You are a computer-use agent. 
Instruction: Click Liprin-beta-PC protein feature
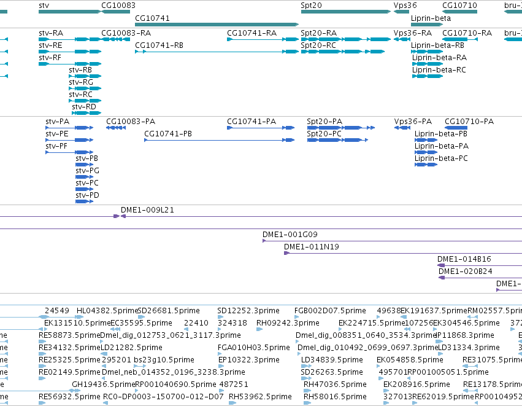pos(426,165)
